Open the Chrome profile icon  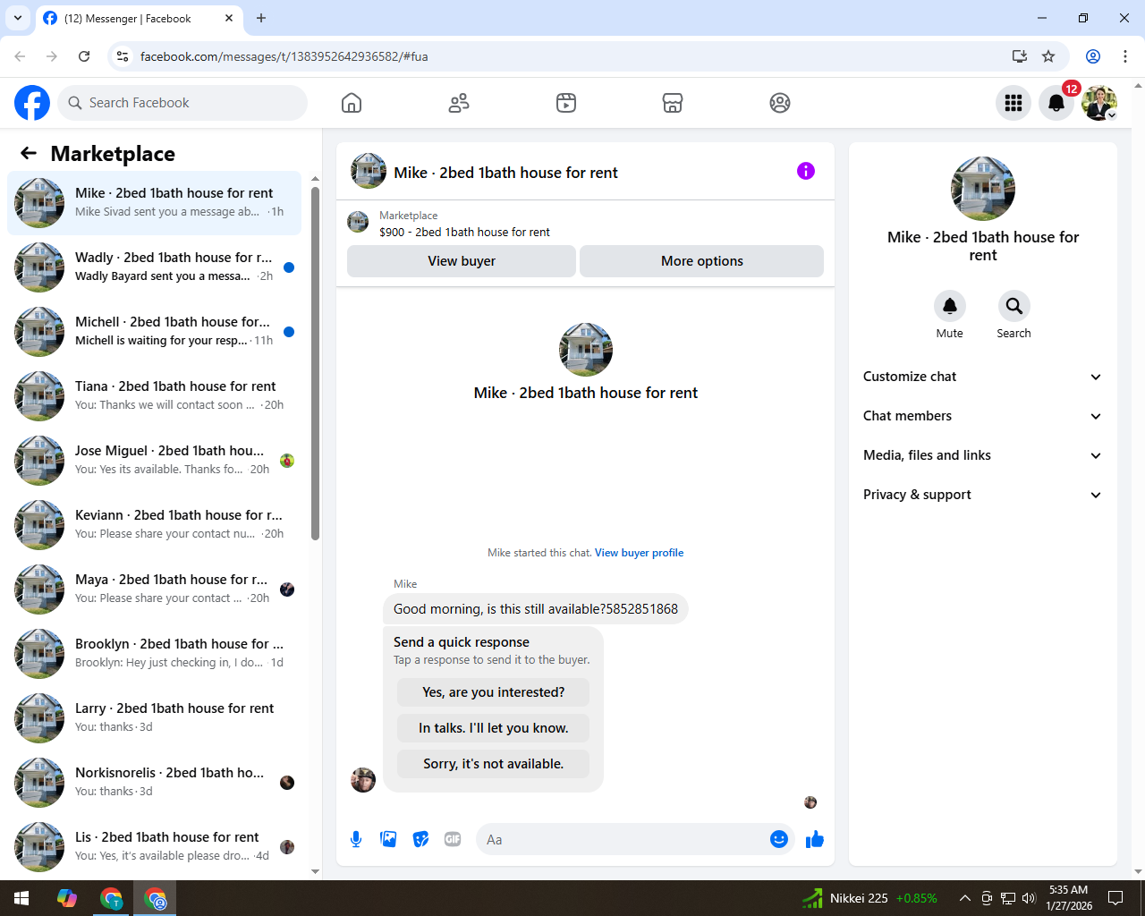coord(1093,56)
